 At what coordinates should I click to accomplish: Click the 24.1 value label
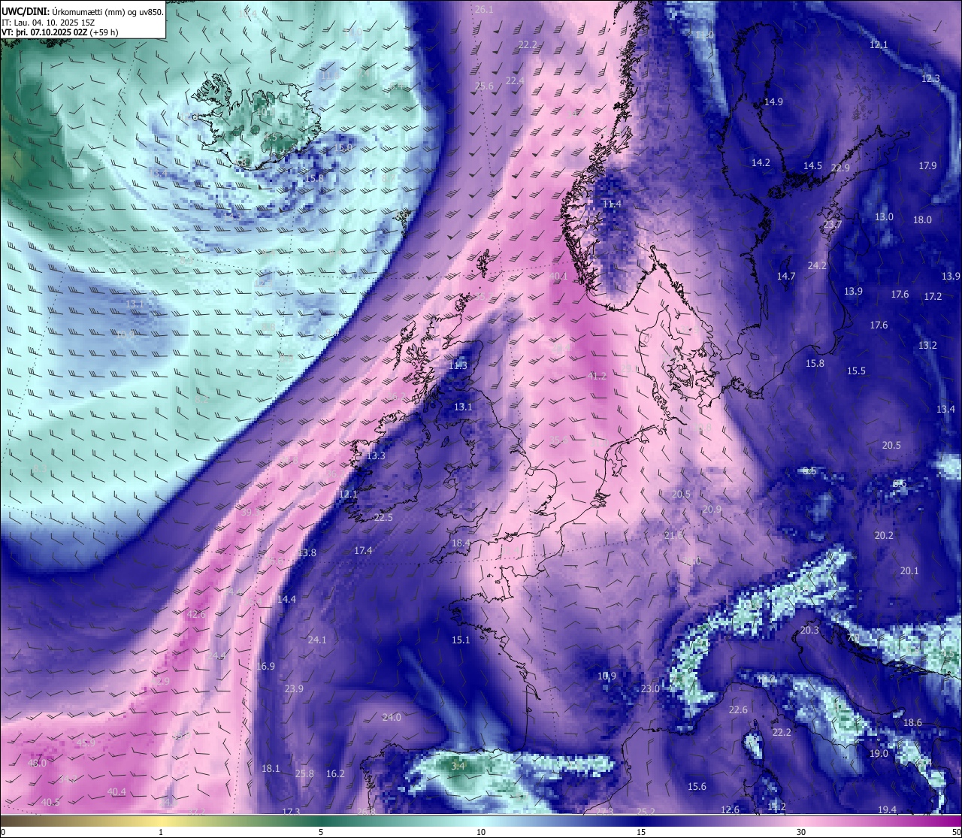point(317,640)
